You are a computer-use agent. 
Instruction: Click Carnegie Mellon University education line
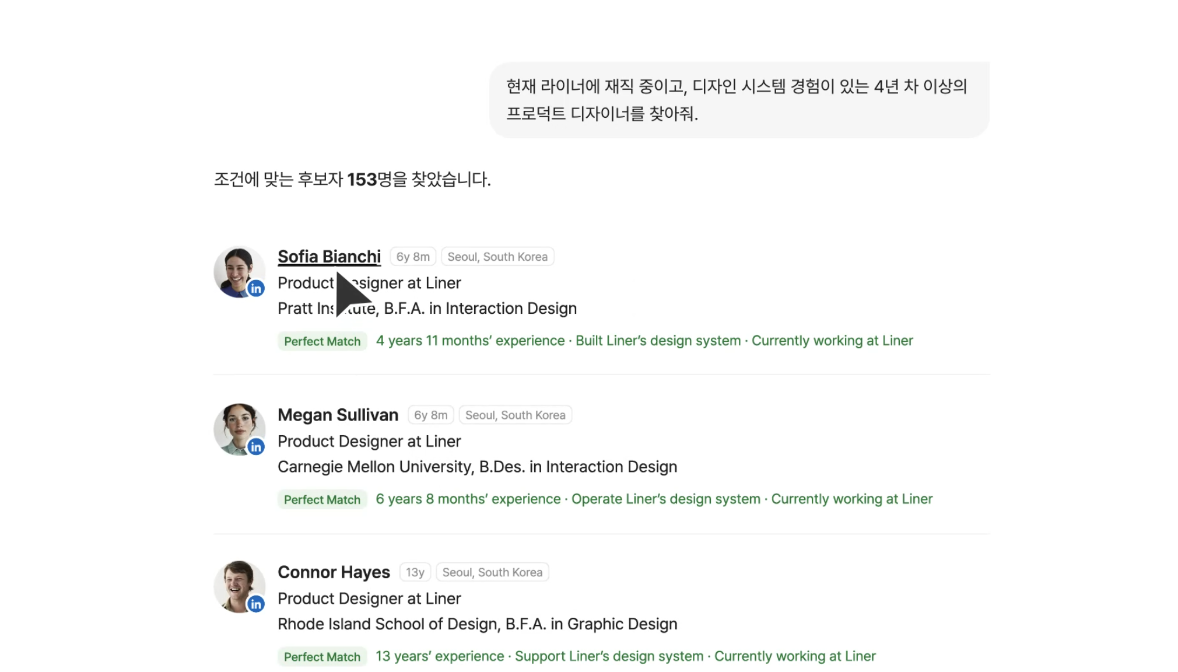pyautogui.click(x=477, y=467)
